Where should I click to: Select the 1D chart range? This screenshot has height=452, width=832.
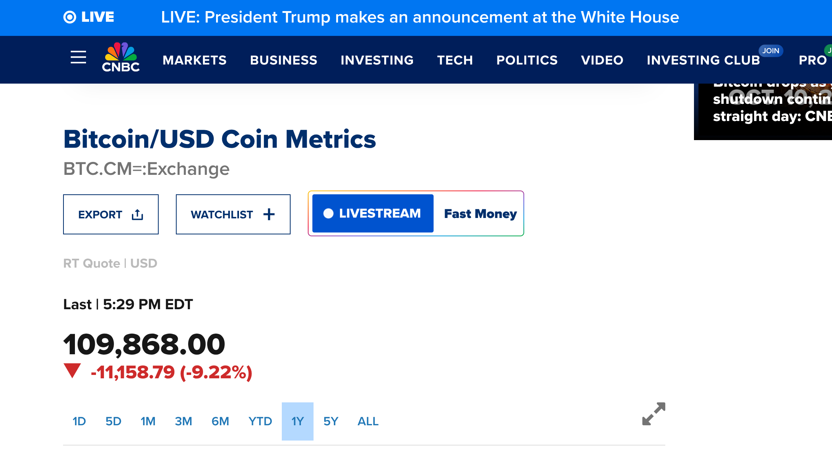79,421
